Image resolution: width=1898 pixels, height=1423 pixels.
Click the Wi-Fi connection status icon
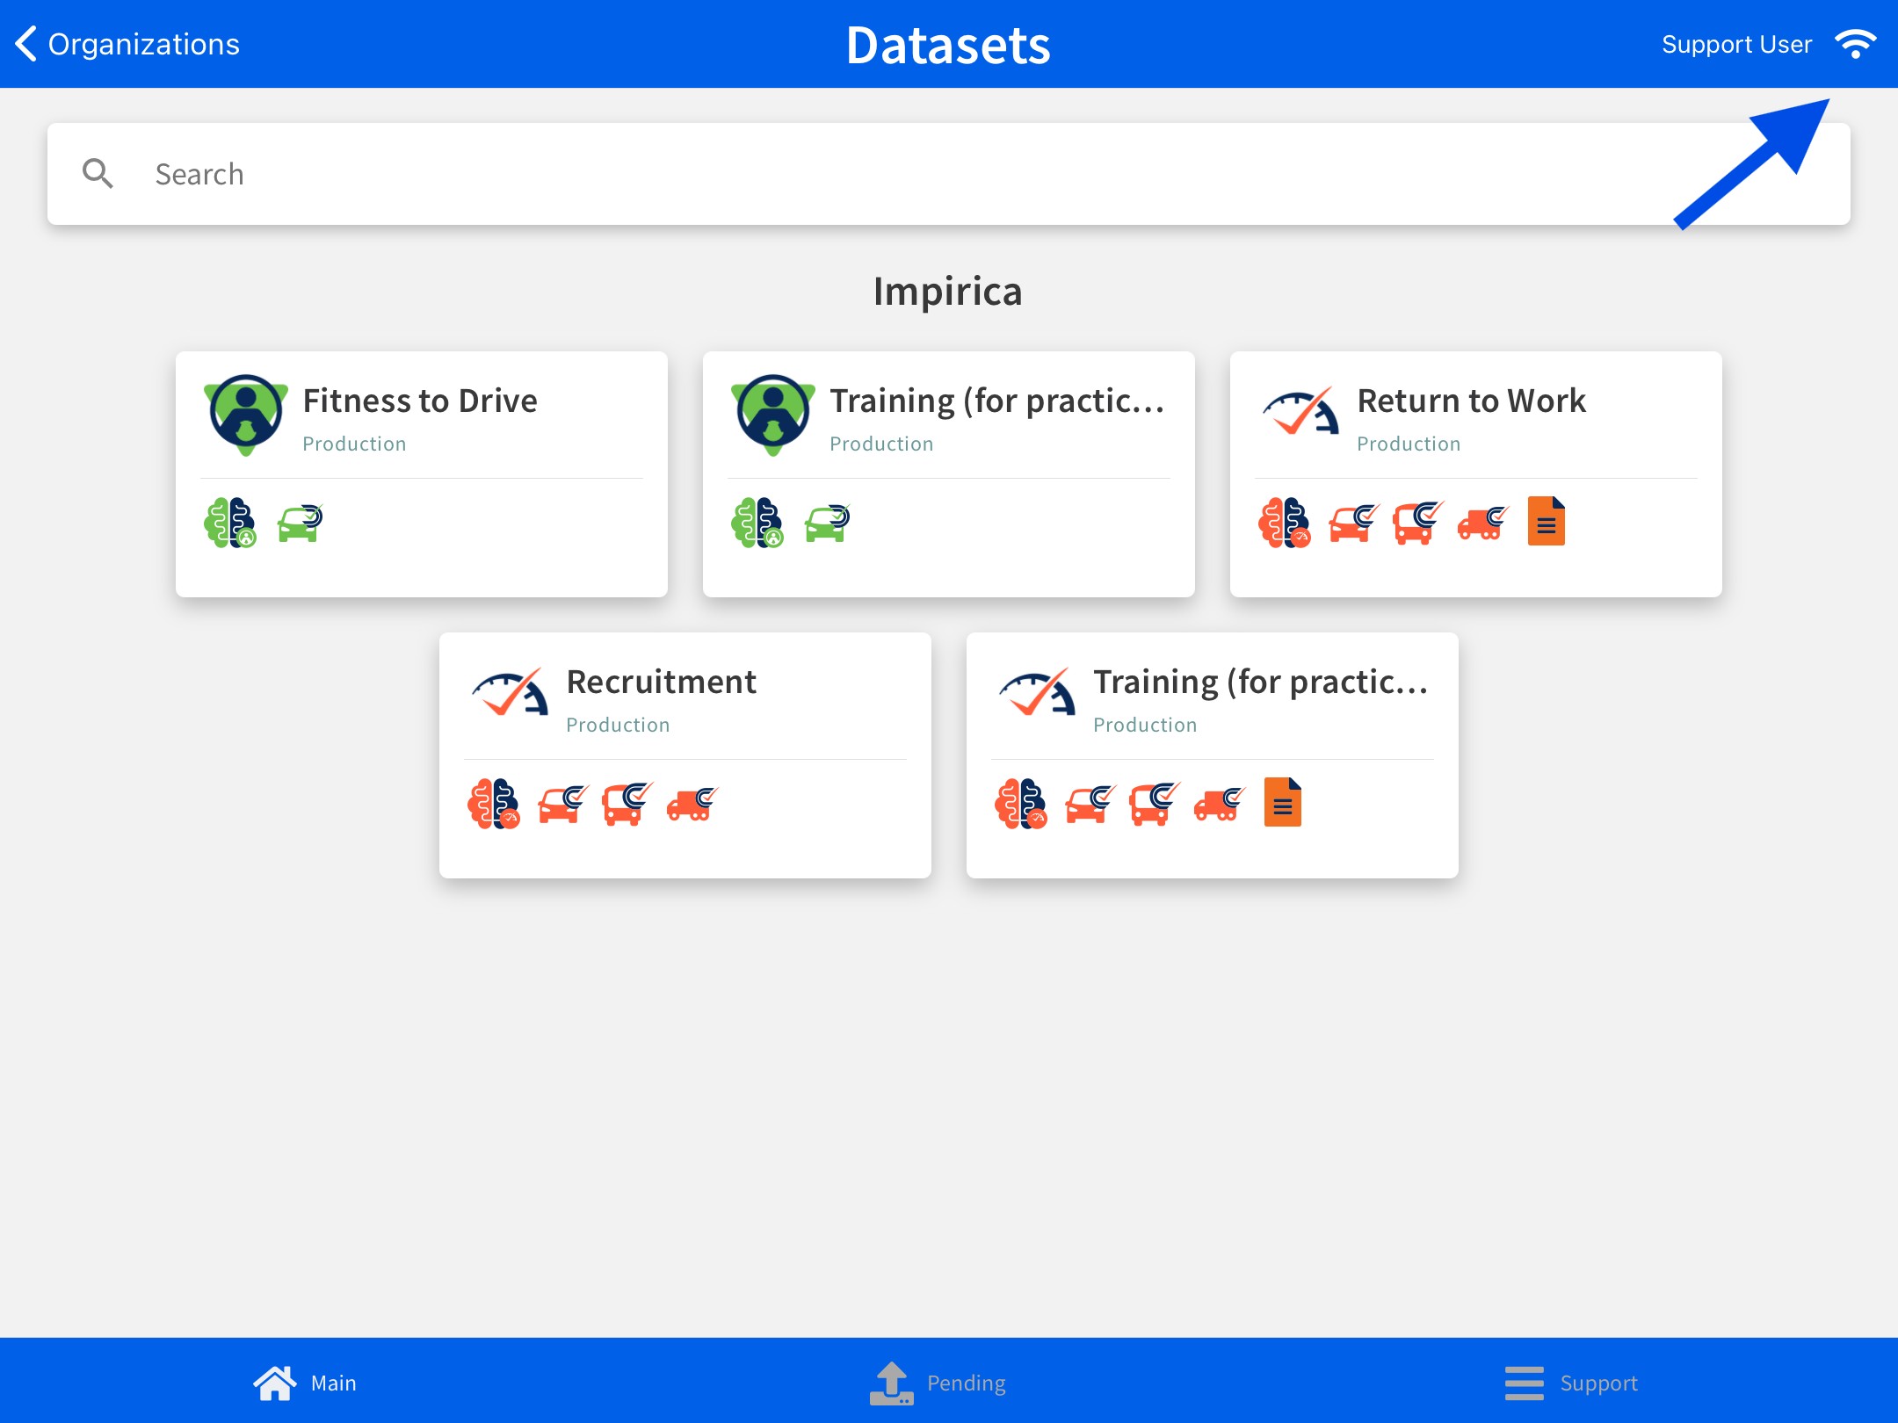pos(1855,44)
